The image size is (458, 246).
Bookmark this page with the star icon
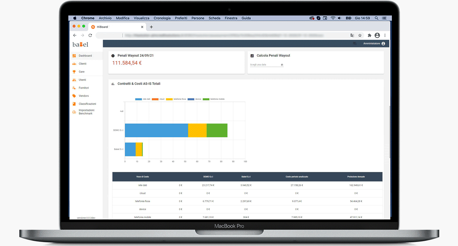pyautogui.click(x=360, y=35)
